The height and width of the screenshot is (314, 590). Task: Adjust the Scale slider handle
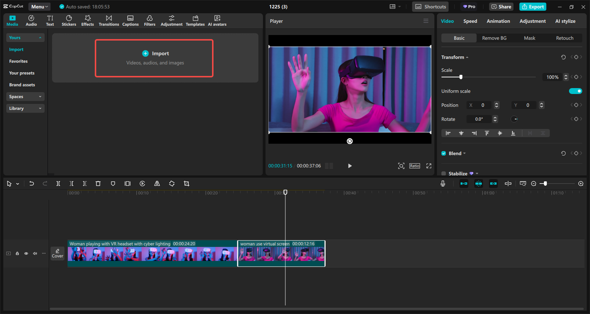pos(460,77)
